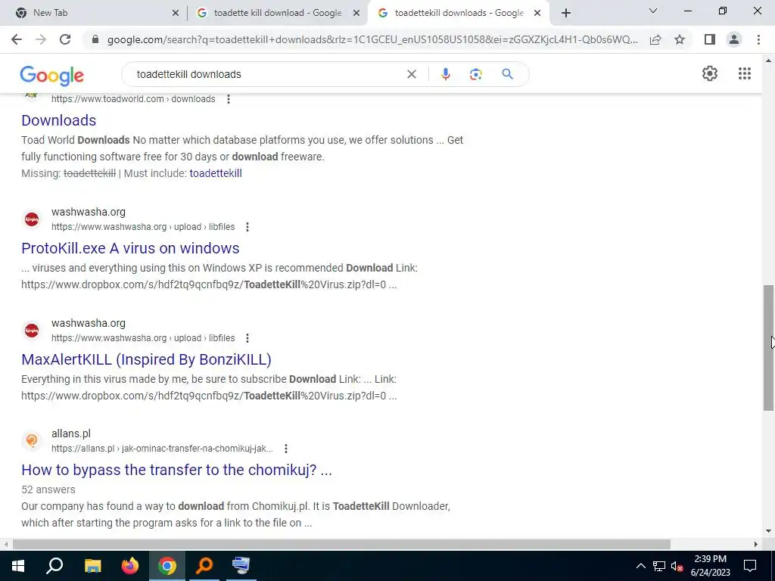Click the vertical scrollbar thumb
The width and height of the screenshot is (775, 581).
tap(769, 348)
